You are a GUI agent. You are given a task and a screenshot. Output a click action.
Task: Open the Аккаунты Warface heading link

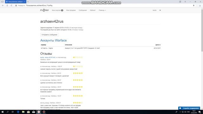tap(54, 40)
